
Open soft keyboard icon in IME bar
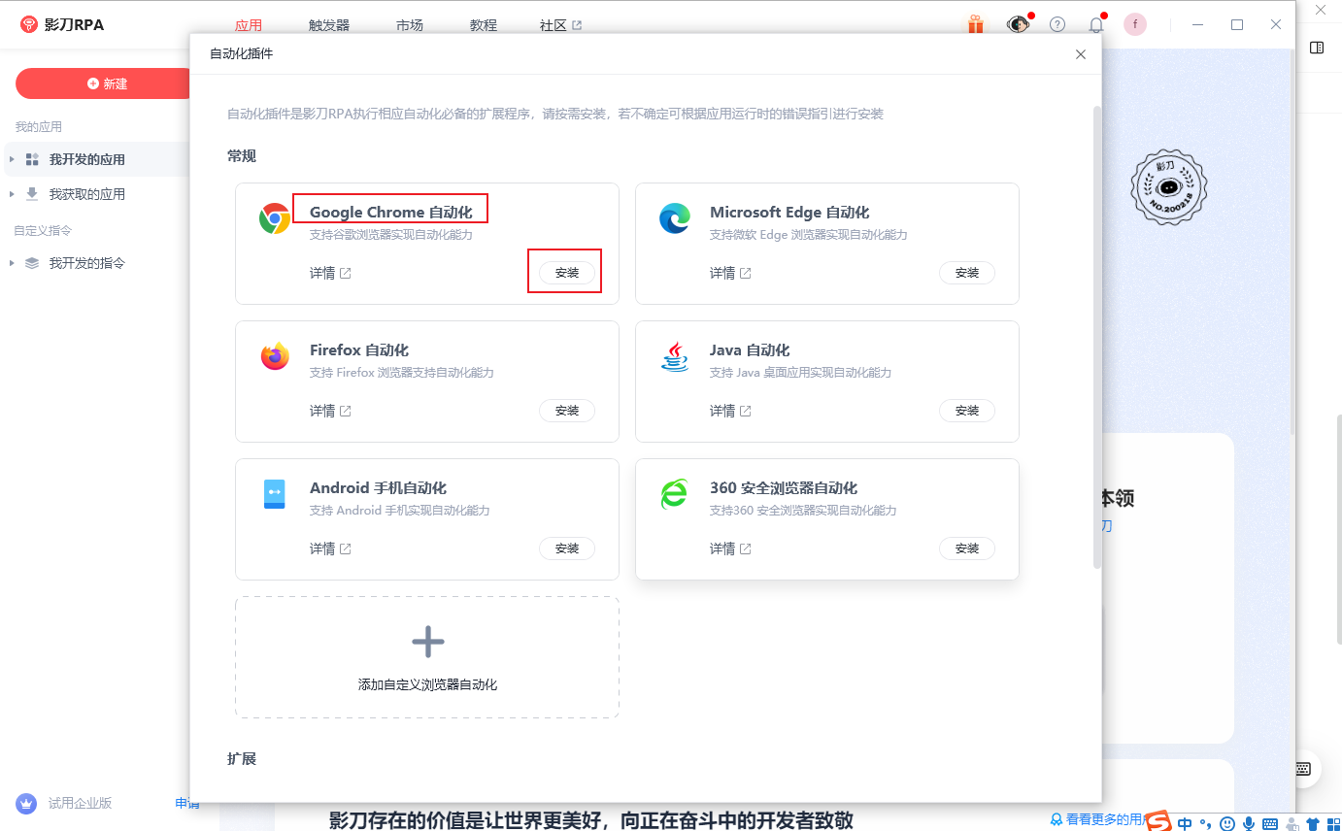(1270, 823)
